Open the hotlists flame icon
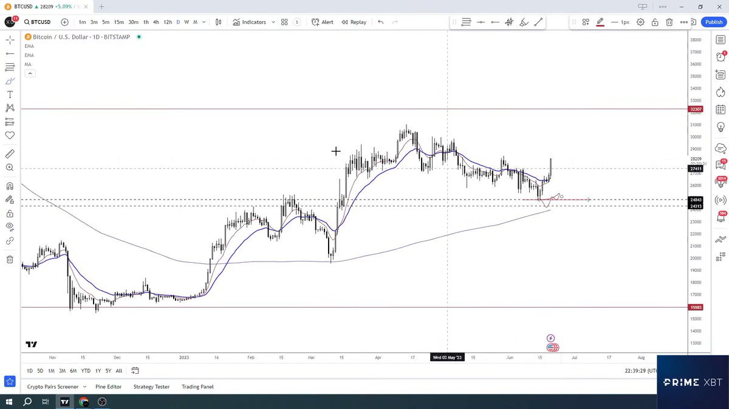This screenshot has height=409, width=729. (720, 92)
